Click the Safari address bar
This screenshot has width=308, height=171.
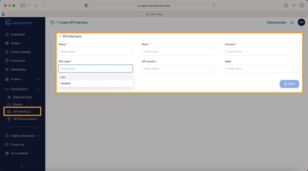[x=154, y=6]
